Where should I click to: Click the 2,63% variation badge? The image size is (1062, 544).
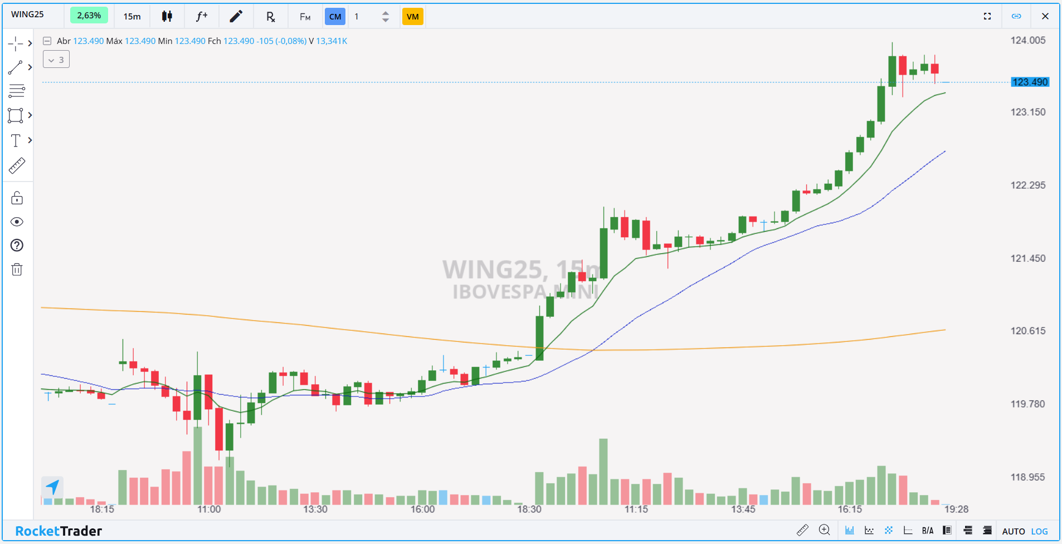coord(89,16)
